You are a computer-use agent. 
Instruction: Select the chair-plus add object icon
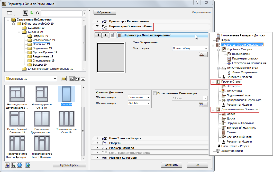click(13, 165)
